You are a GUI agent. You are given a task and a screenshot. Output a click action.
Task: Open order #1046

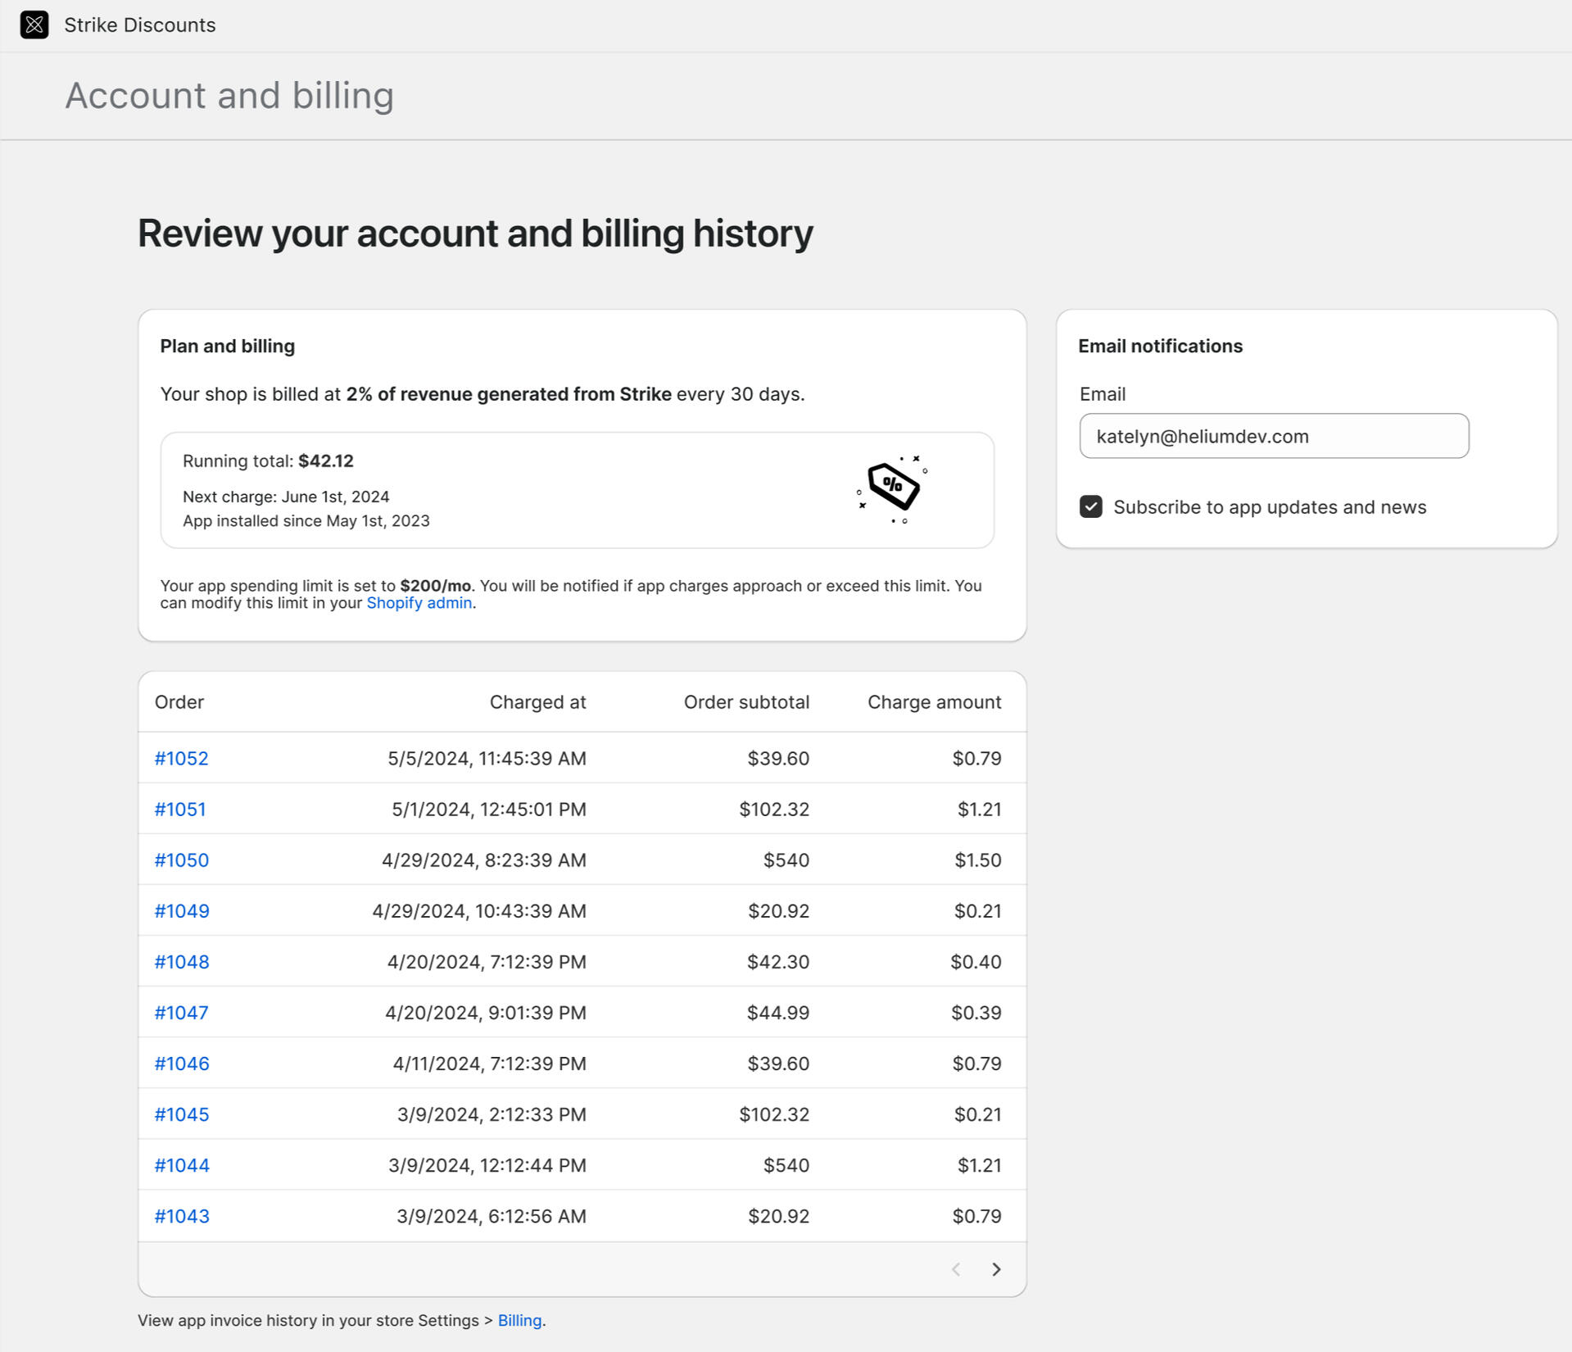181,1064
